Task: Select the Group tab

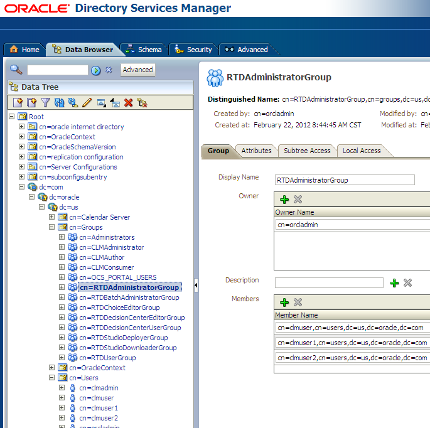Action: (218, 151)
